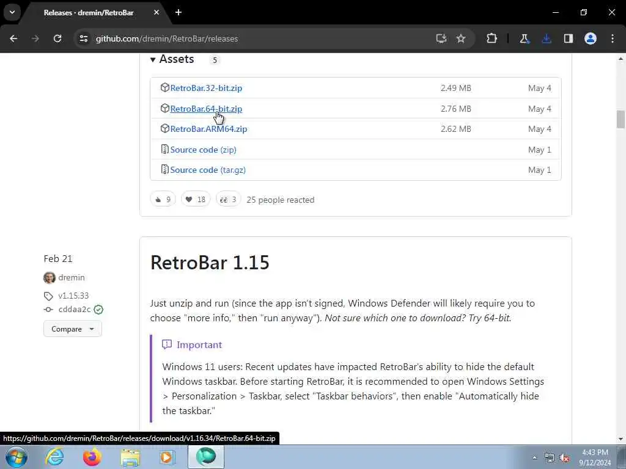Open File Explorer from taskbar
The height and width of the screenshot is (469, 626).
click(x=130, y=457)
